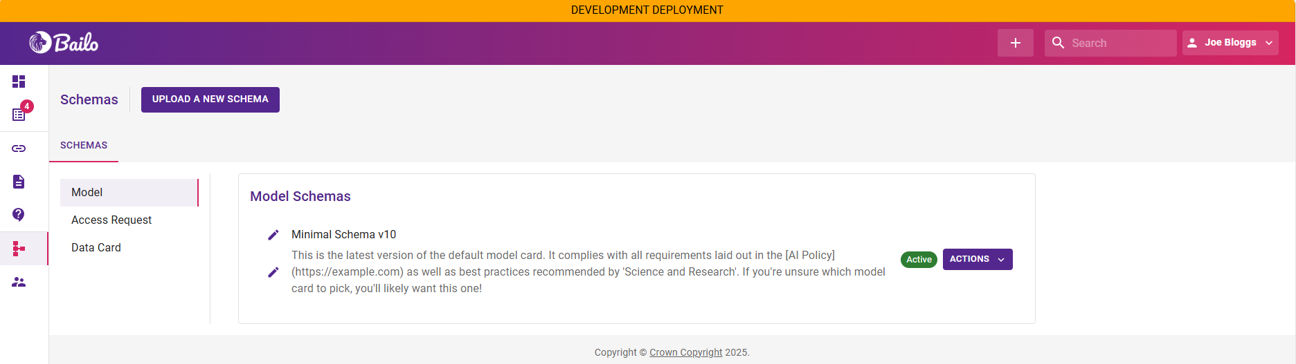Edit the Minimal Schema v10 name
1296x364 pixels.
[x=273, y=235]
